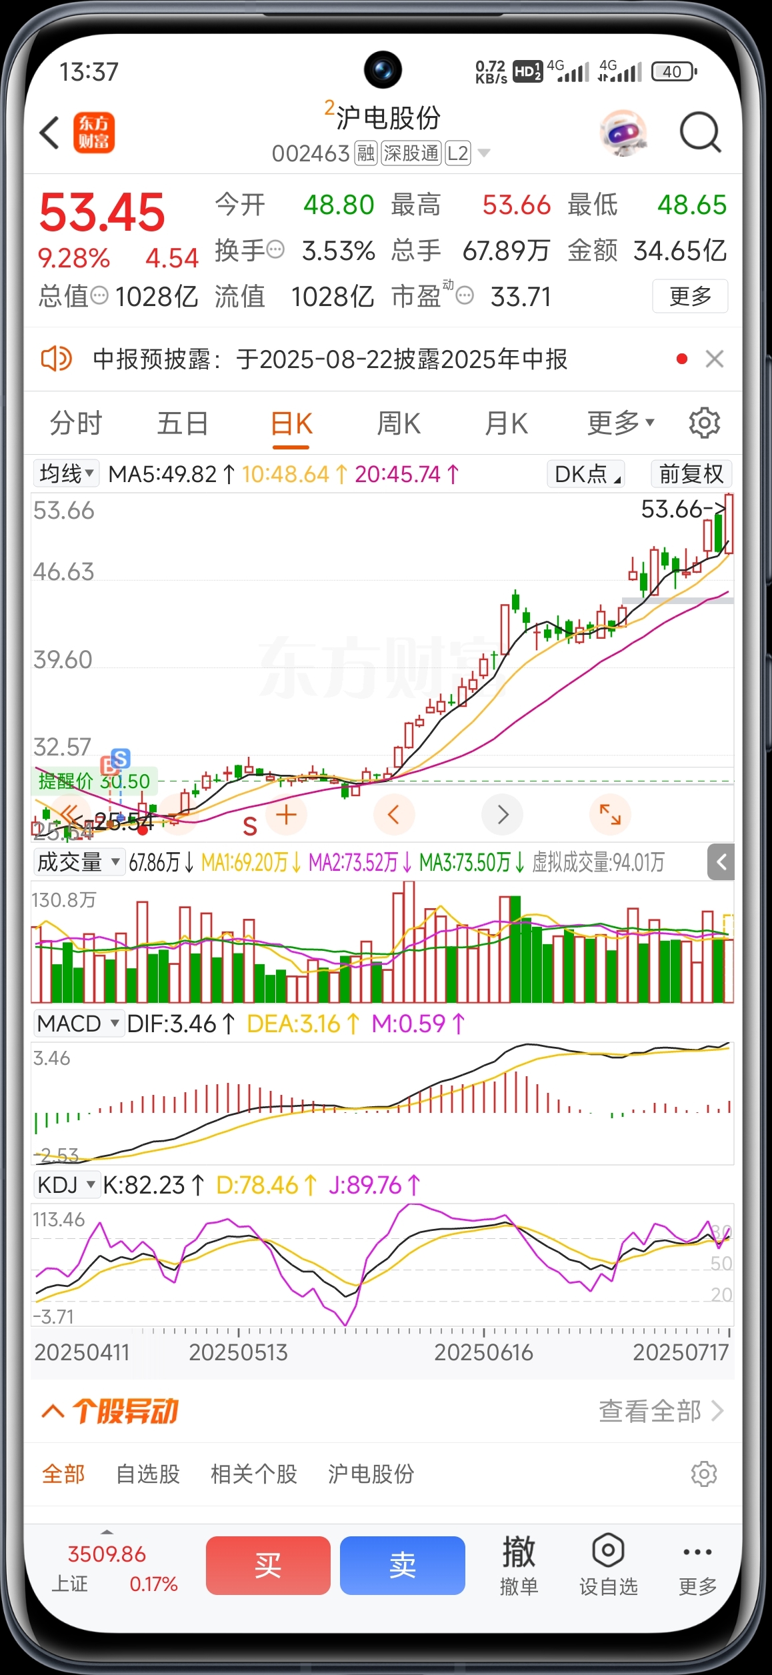Open the bottom 更多 dots menu
The image size is (772, 1675).
click(697, 1565)
